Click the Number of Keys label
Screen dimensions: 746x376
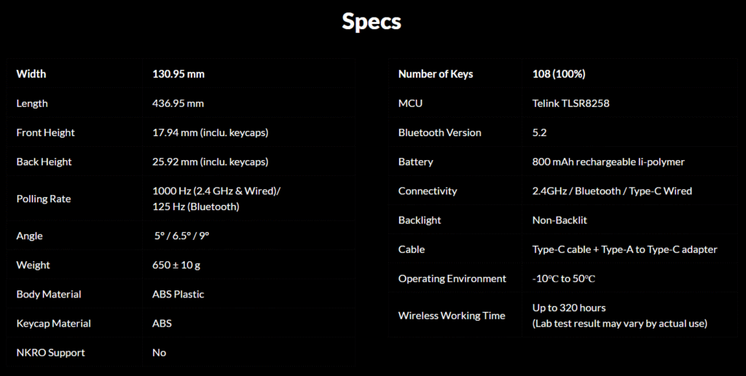click(436, 74)
